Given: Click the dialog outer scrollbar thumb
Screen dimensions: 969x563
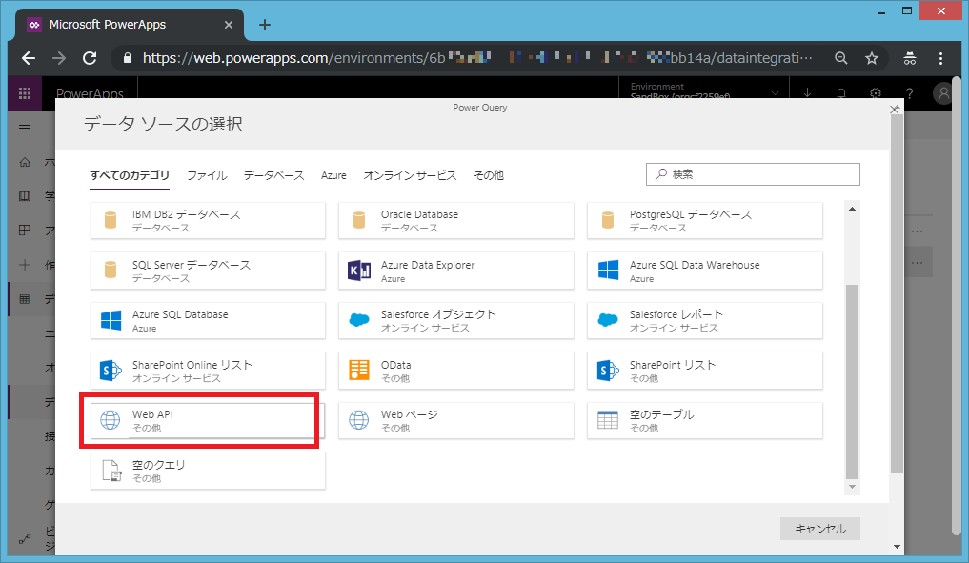Looking at the screenshot, I should (x=897, y=294).
